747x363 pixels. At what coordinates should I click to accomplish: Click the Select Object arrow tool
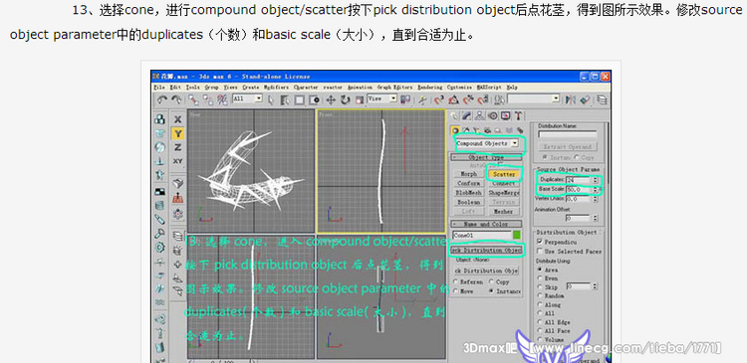(x=272, y=99)
